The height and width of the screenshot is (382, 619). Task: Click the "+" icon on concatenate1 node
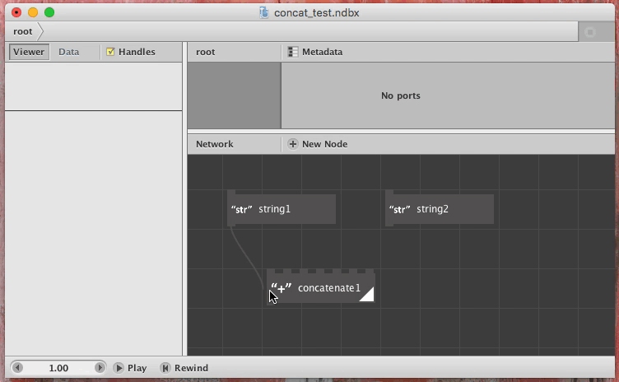coord(281,288)
